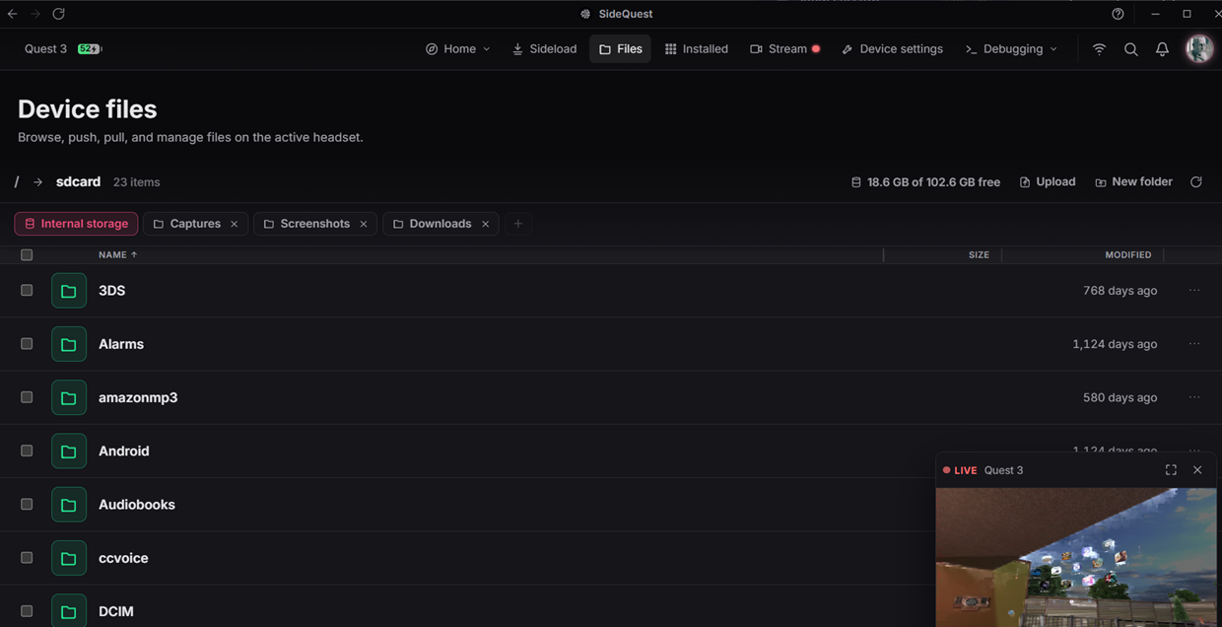This screenshot has height=627, width=1222.
Task: Open the help question mark icon
Action: point(1118,14)
